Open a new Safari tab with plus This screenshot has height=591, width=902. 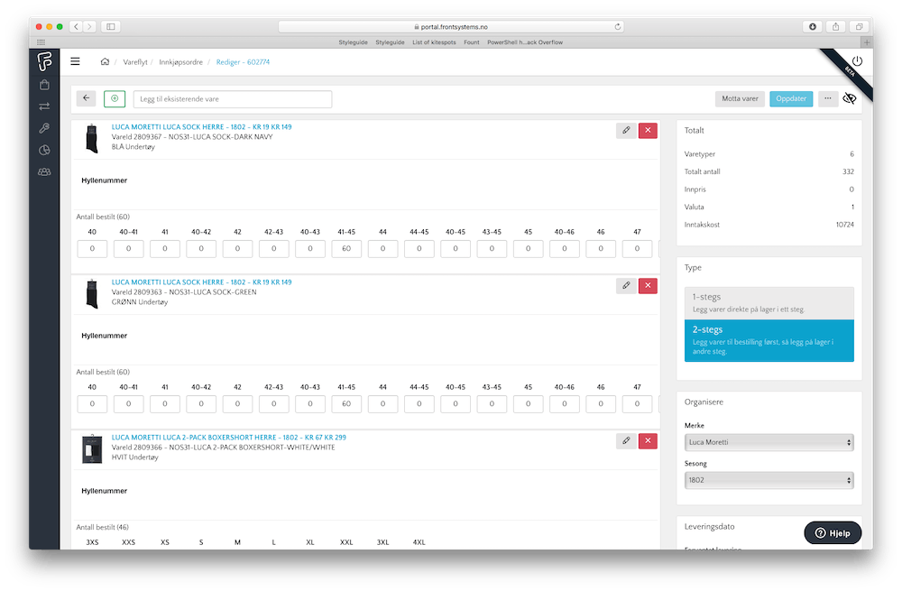tap(867, 42)
